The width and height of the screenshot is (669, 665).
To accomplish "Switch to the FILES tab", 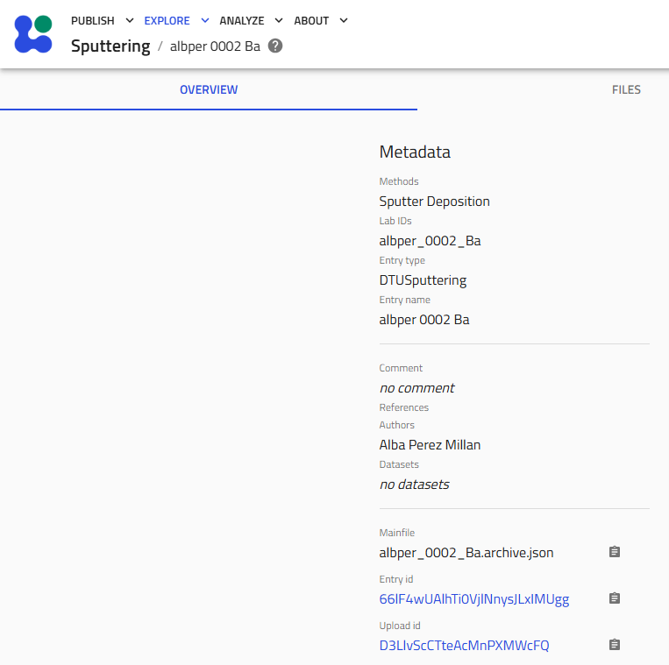I will tap(626, 89).
